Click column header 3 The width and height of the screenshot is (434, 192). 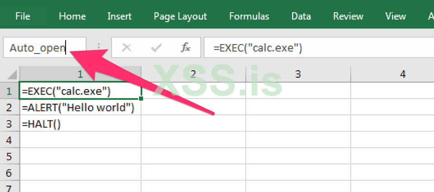(x=297, y=74)
